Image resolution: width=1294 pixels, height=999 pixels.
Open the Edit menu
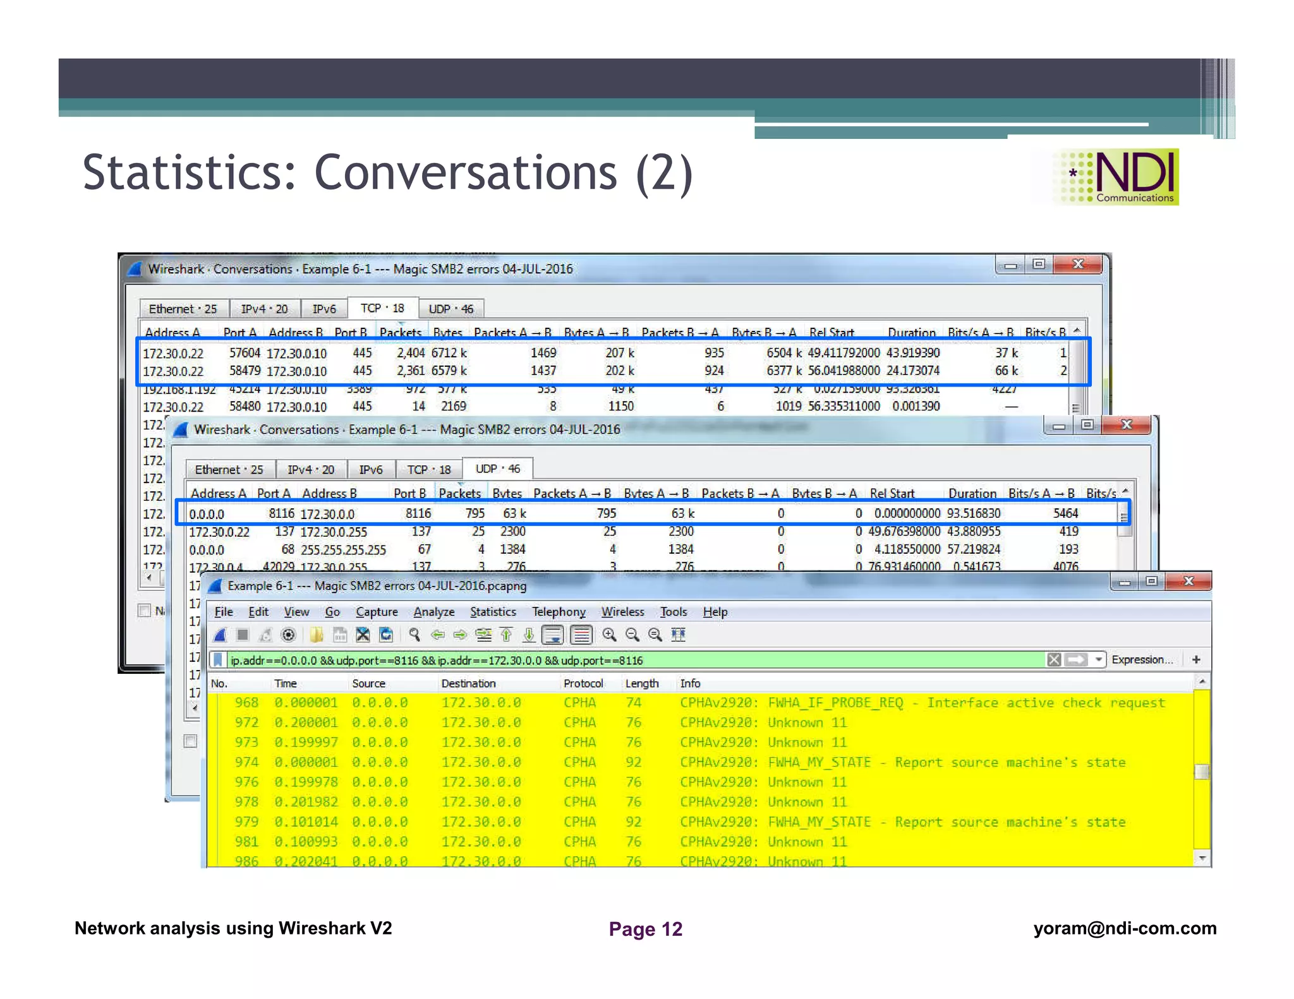coord(258,612)
